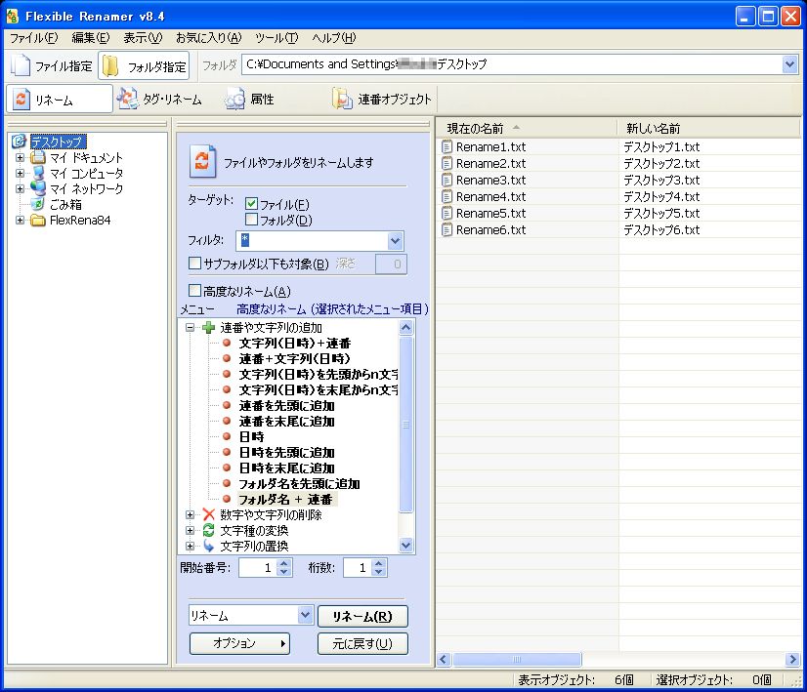Click the ファイル指定 toolbar icon

[21, 65]
